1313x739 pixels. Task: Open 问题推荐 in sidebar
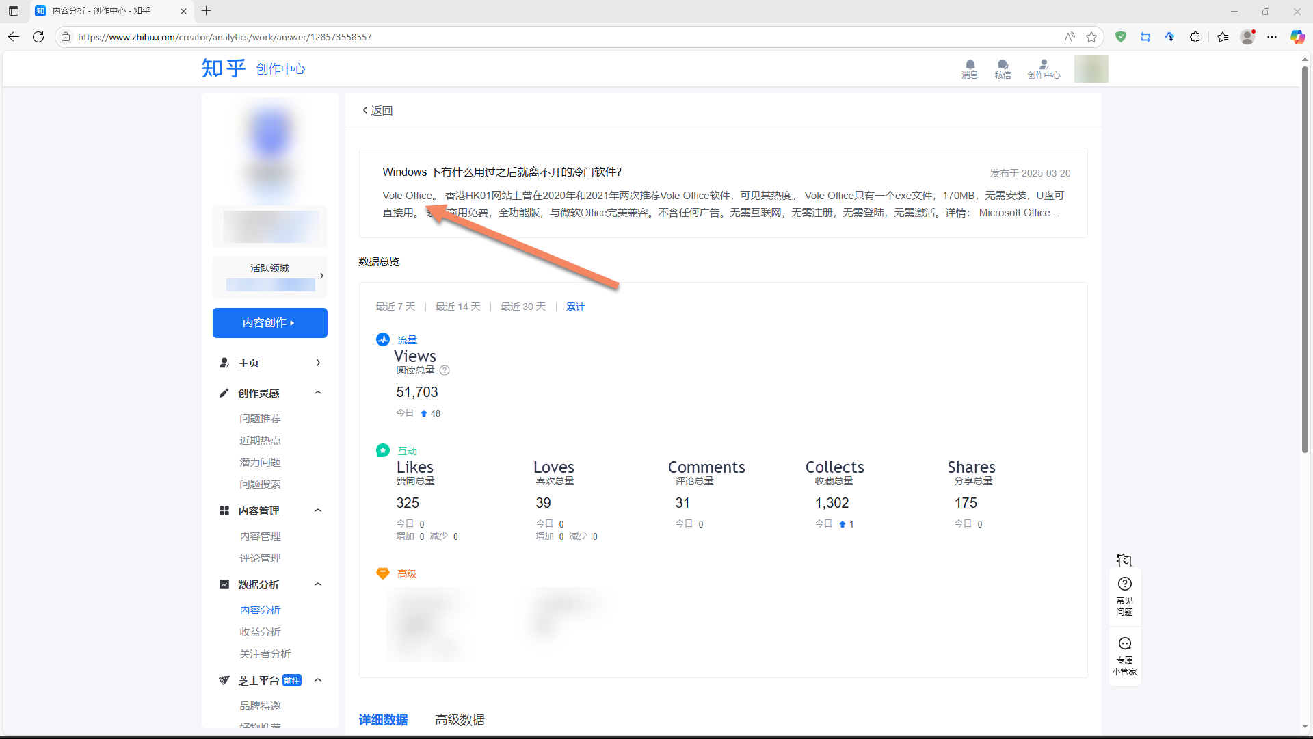click(260, 418)
